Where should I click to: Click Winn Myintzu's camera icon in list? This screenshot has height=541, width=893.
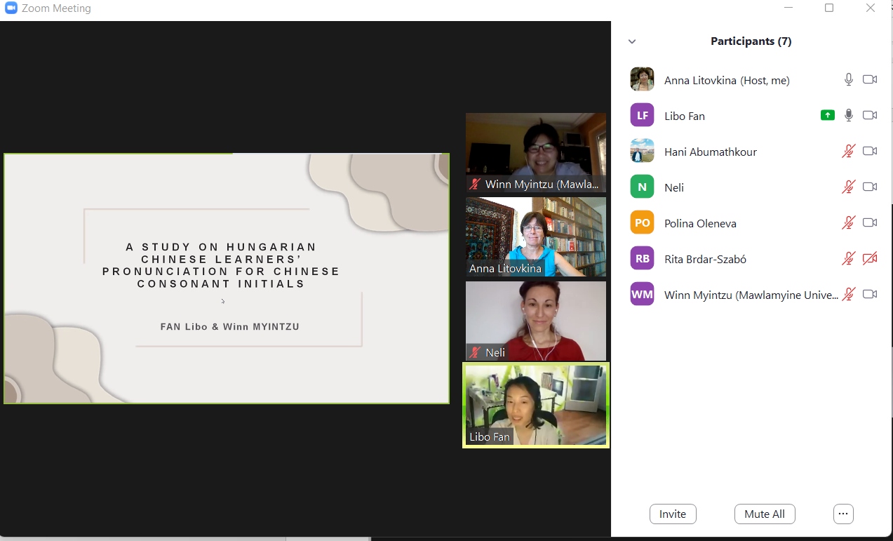[870, 294]
